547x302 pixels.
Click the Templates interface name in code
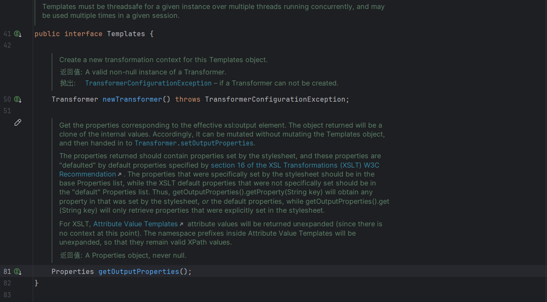(126, 34)
